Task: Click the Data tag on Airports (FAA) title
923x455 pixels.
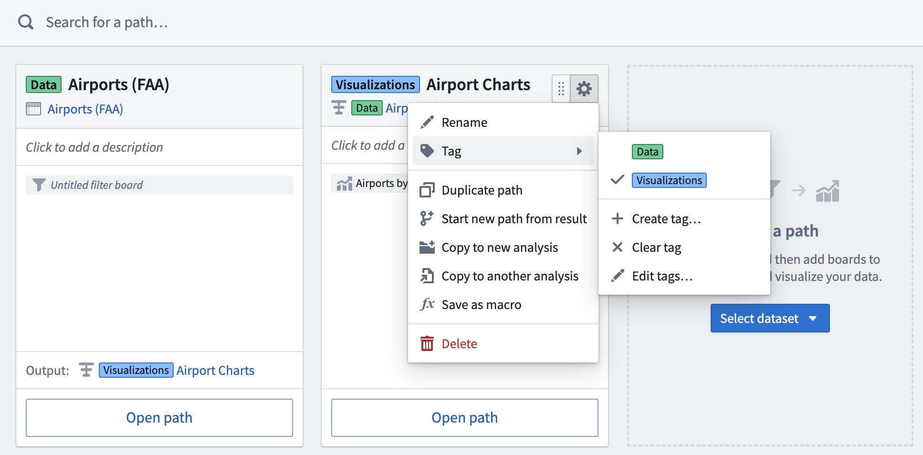Action: (x=43, y=85)
